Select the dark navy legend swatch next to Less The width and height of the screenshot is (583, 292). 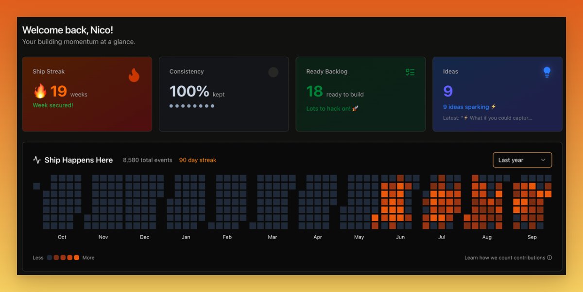click(50, 258)
